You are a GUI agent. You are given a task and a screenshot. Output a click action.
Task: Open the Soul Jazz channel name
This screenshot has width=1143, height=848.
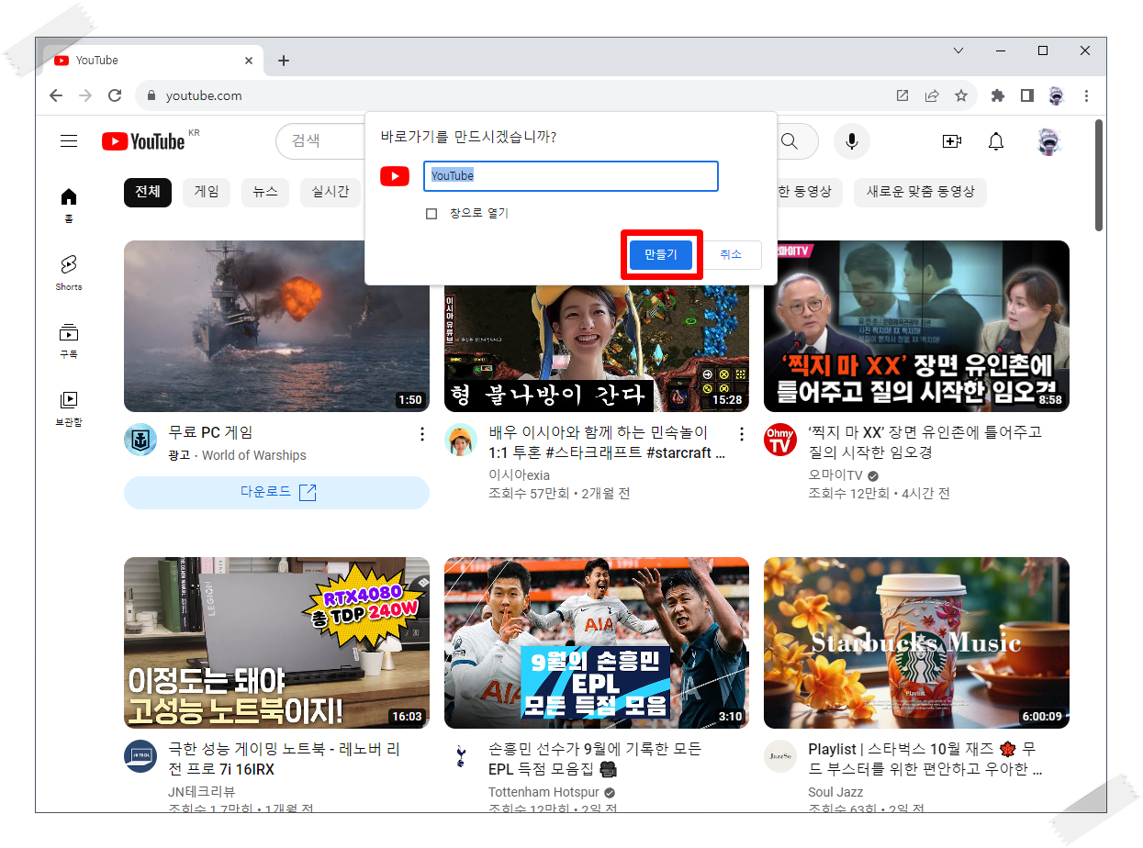835,792
